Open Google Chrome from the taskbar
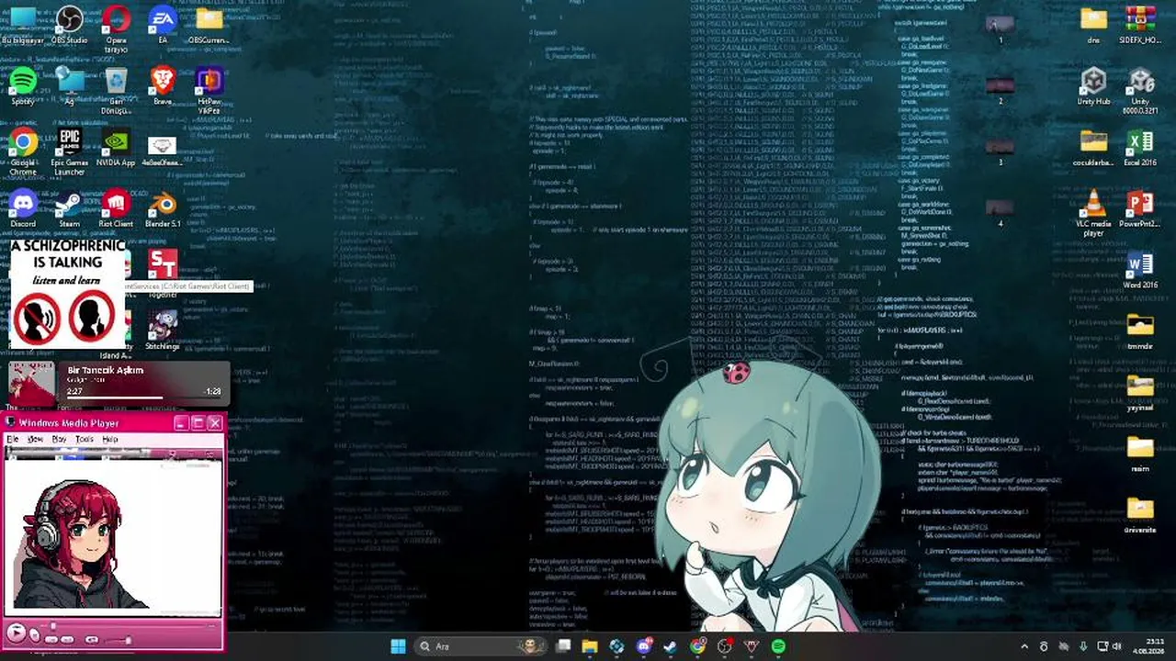 click(x=698, y=646)
